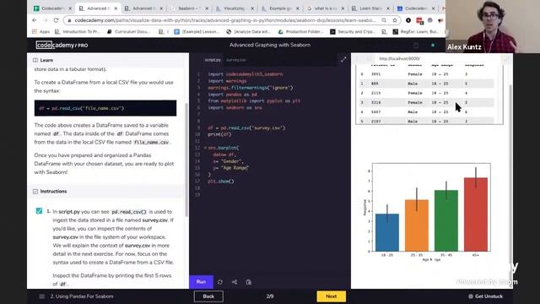The height and width of the screenshot is (304, 540).
Task: Click the dark extension icon right of the star
Action: (408, 20)
